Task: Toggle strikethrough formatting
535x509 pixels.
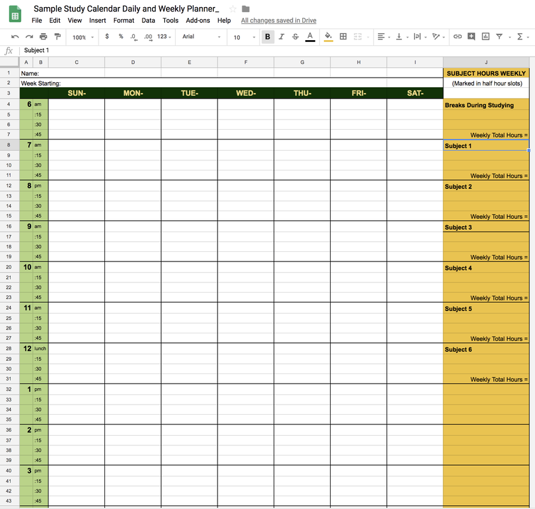Action: (295, 37)
